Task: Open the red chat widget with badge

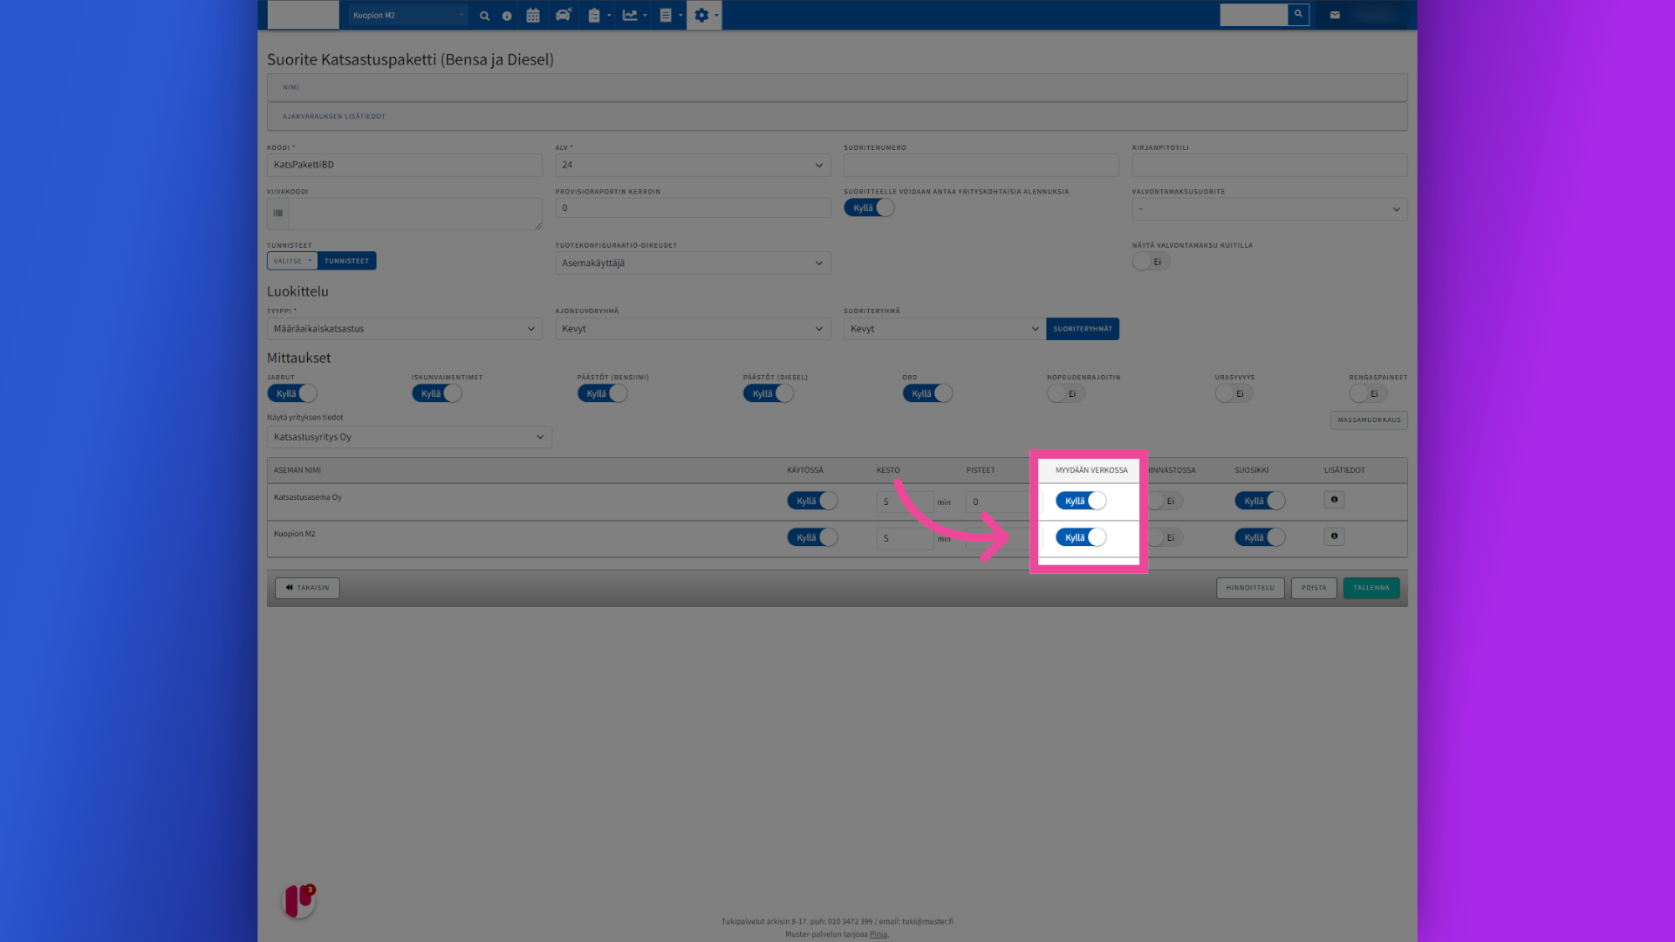Action: (298, 901)
